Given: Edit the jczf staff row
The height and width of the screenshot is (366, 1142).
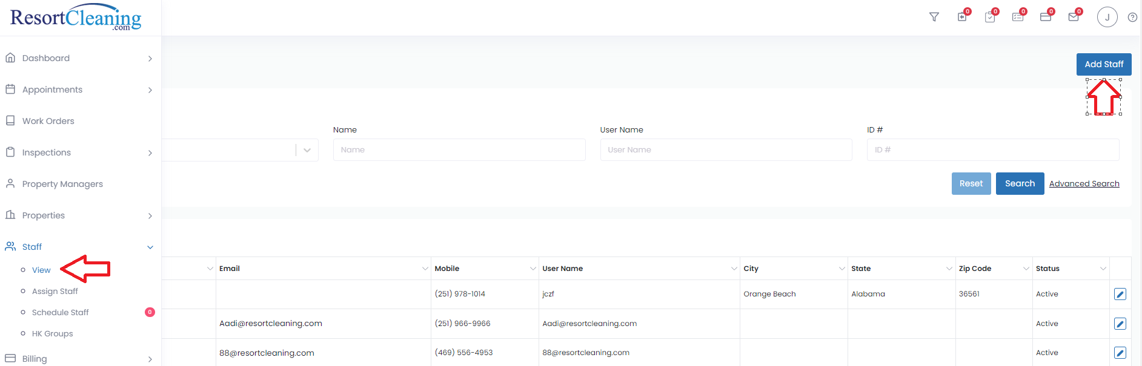Looking at the screenshot, I should tap(1120, 294).
